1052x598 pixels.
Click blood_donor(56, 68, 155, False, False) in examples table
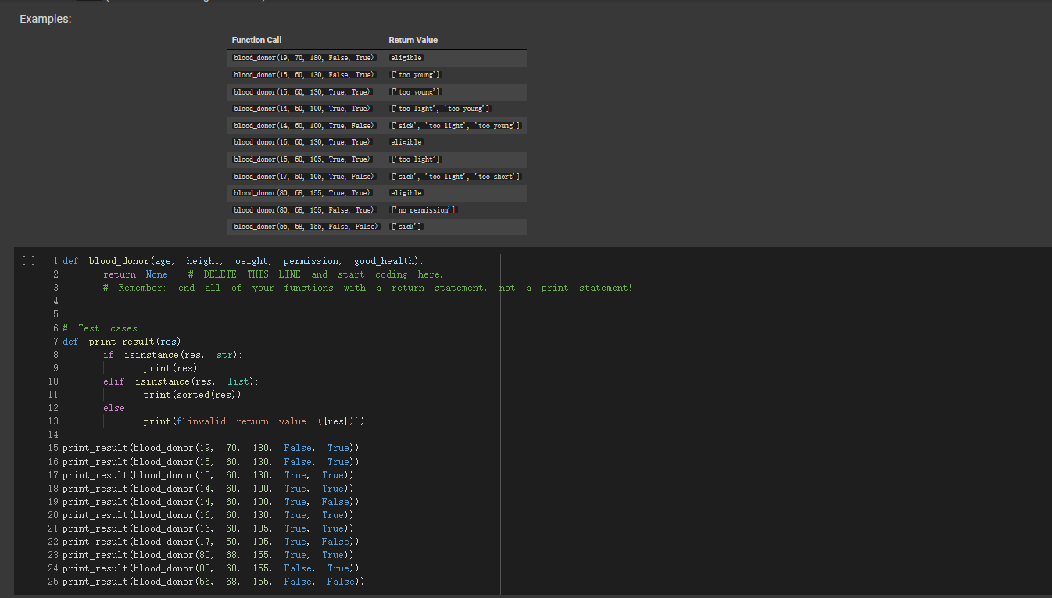point(306,227)
